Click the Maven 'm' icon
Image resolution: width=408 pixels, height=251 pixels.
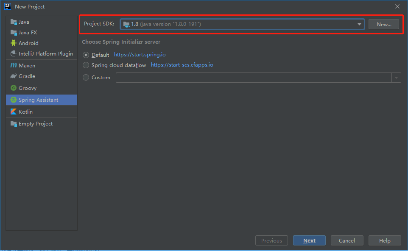click(14, 66)
